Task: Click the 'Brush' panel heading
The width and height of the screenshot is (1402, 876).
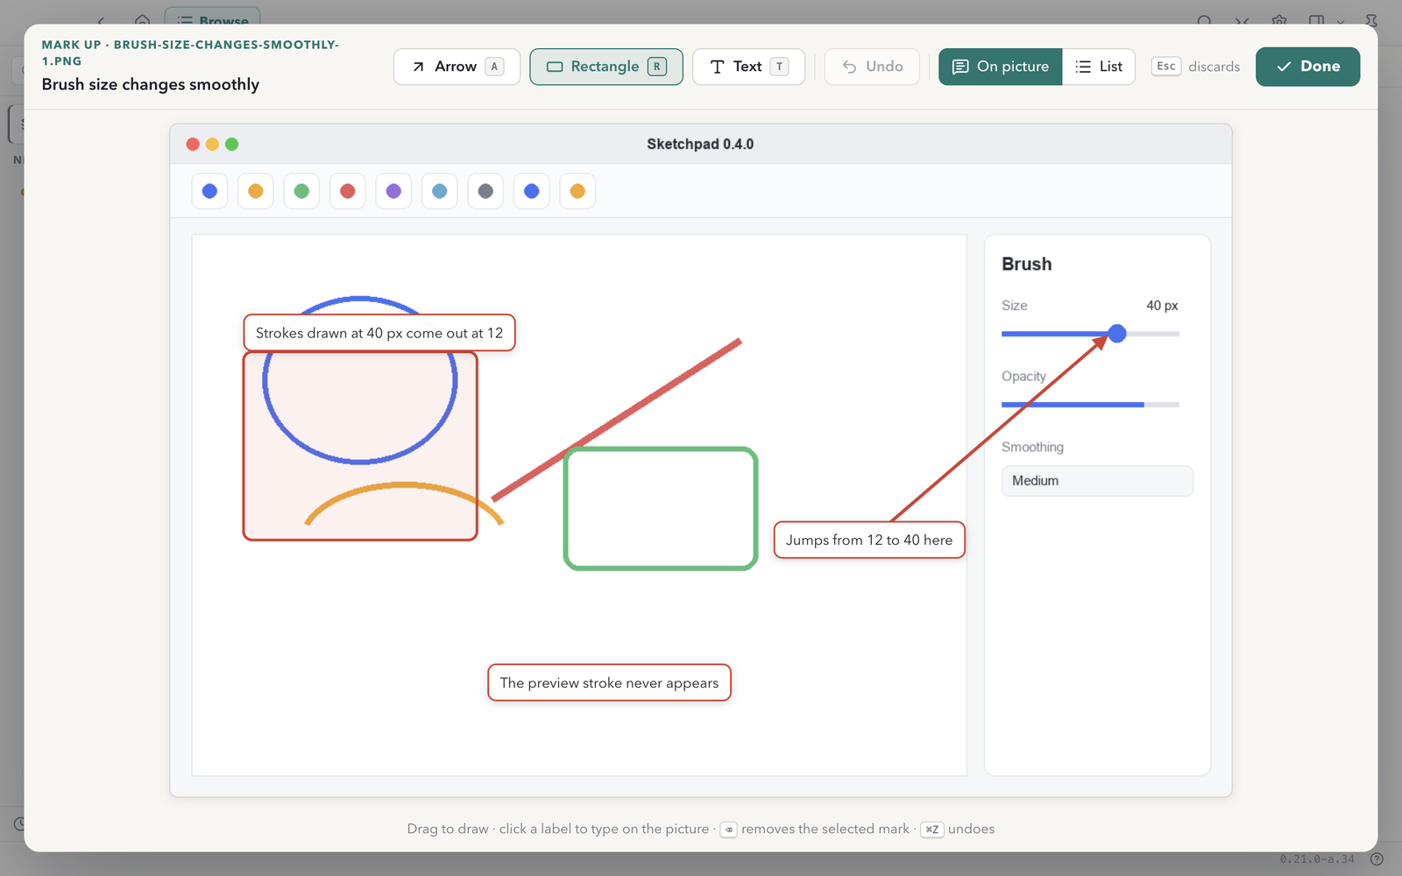Action: click(1027, 264)
